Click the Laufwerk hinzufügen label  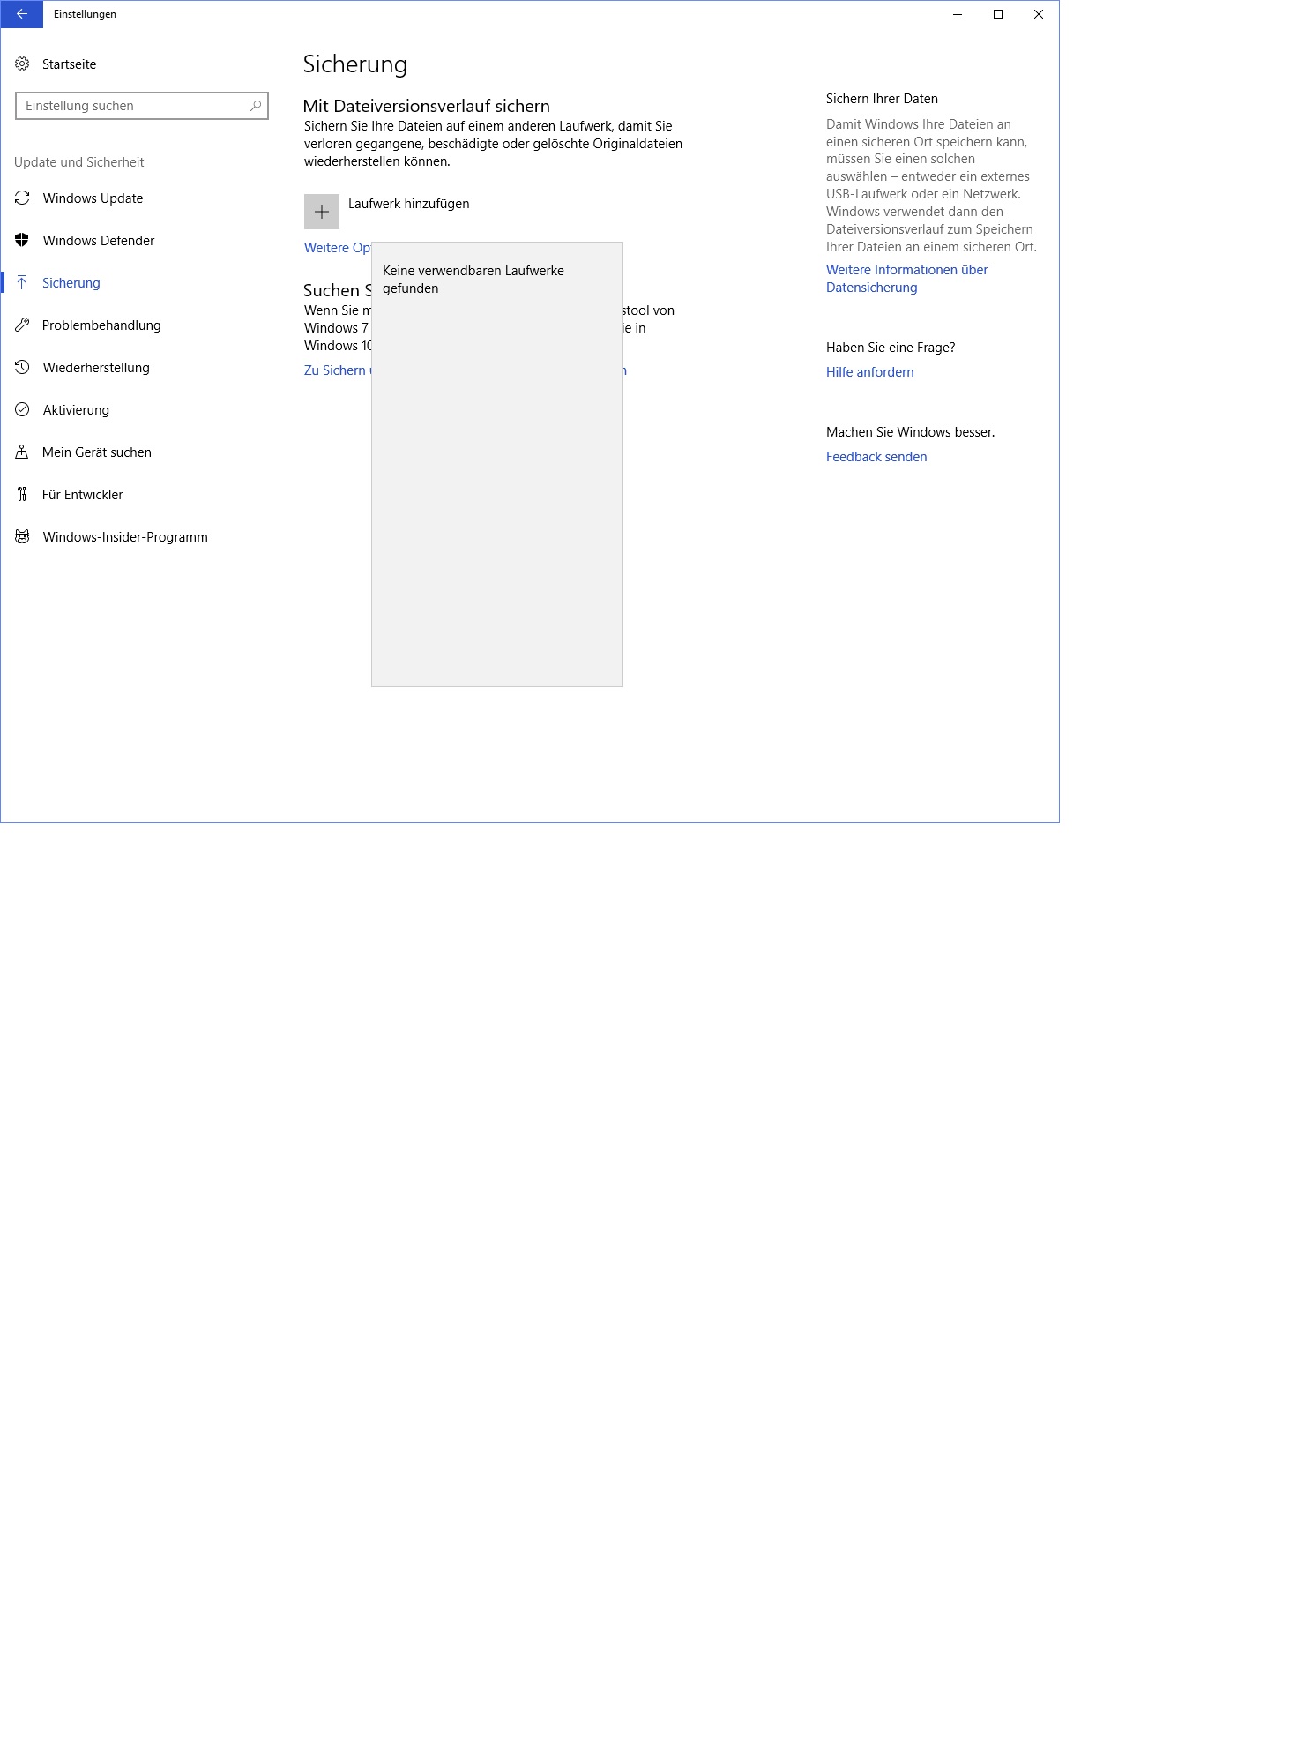coord(408,204)
